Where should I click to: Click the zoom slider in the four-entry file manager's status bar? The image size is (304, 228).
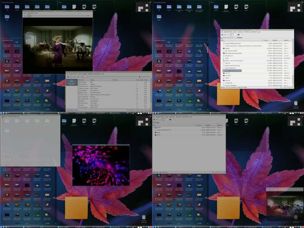pyautogui.click(x=219, y=172)
